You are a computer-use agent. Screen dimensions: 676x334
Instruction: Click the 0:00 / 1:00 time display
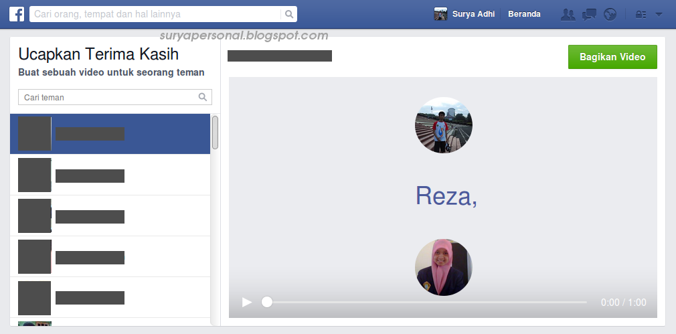tap(623, 303)
